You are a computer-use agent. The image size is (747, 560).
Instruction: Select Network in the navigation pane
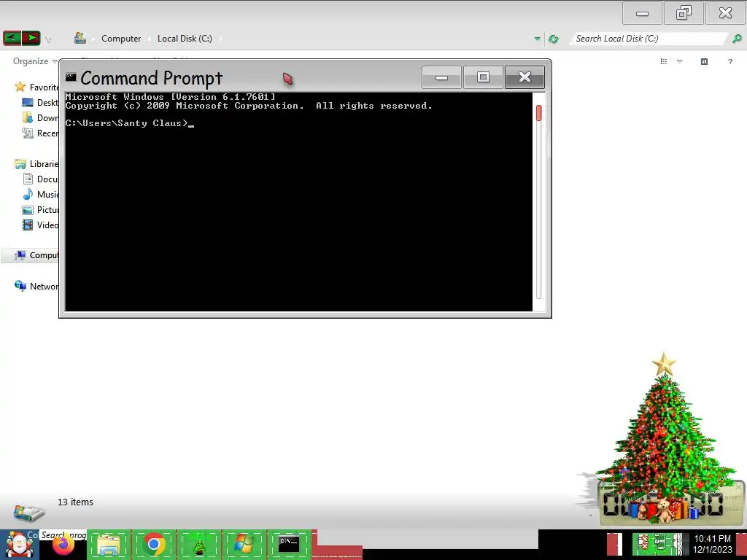[36, 286]
